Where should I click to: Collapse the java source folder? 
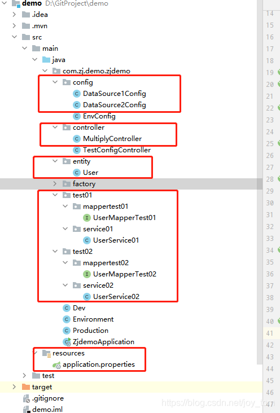pos(35,60)
